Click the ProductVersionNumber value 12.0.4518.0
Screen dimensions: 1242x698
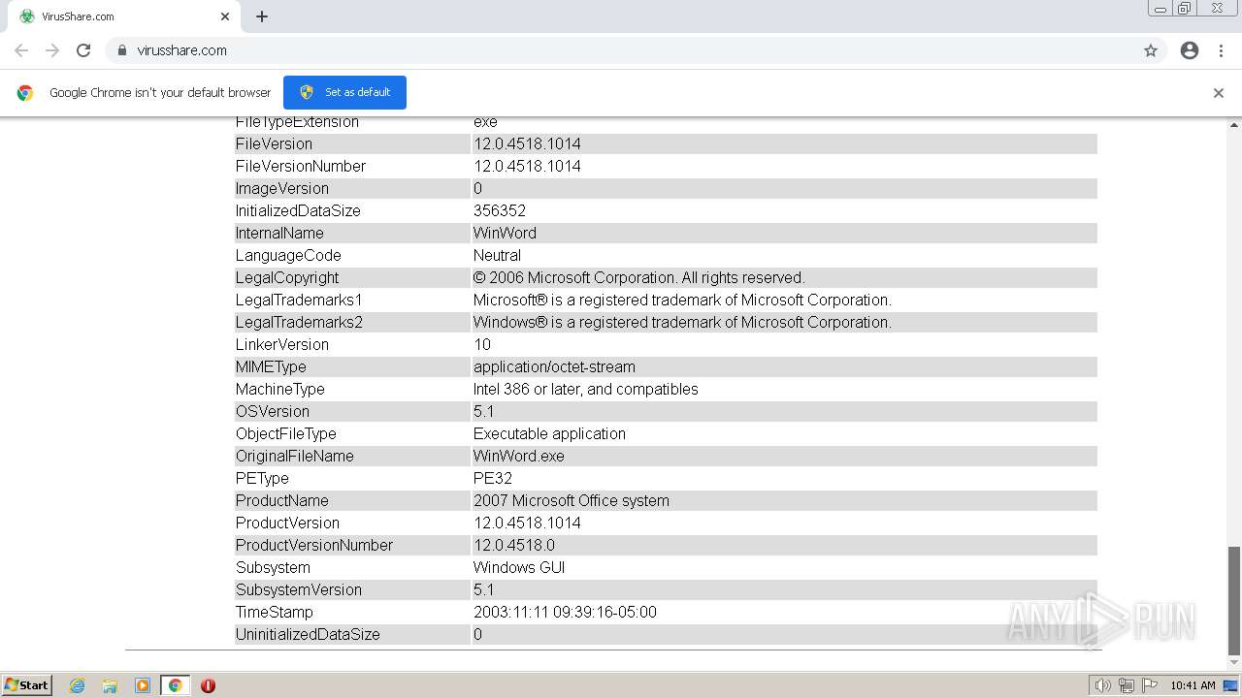514,545
